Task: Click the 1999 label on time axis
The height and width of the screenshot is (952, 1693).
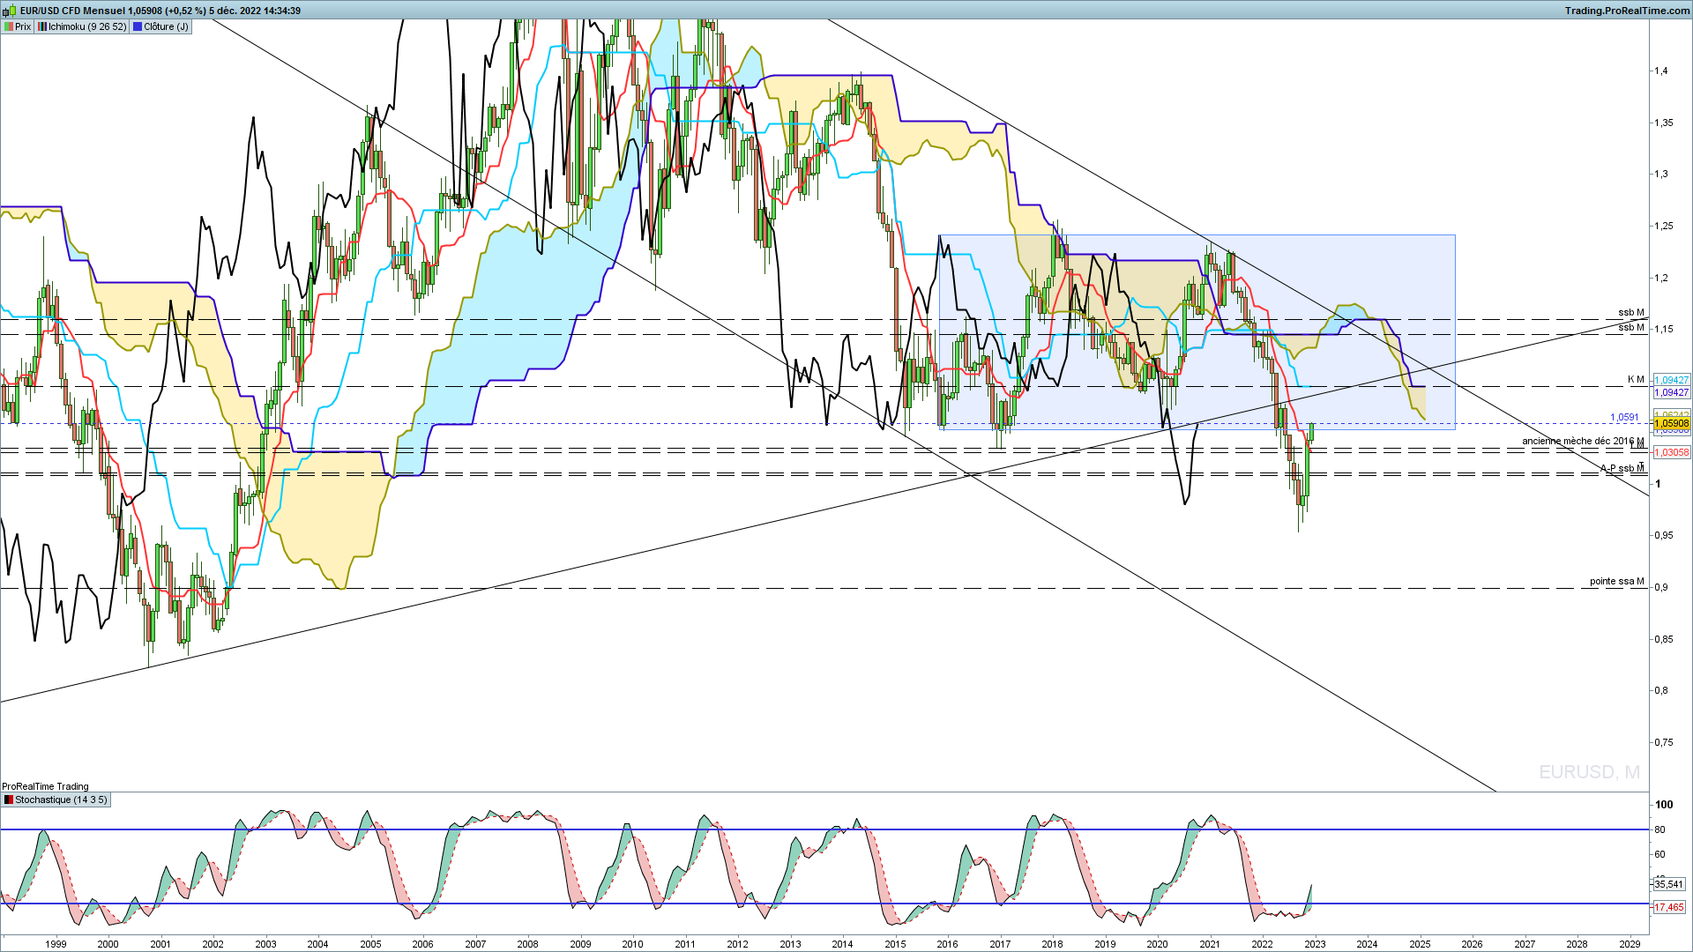Action: click(56, 944)
